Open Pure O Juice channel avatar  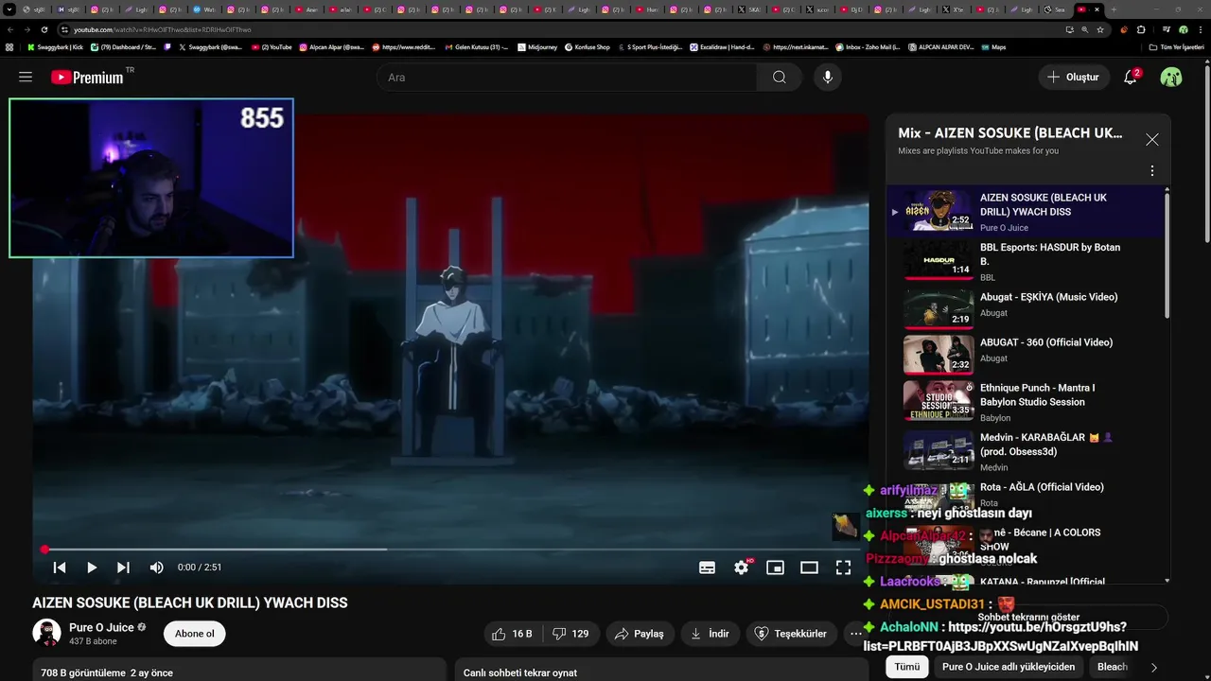(x=46, y=633)
